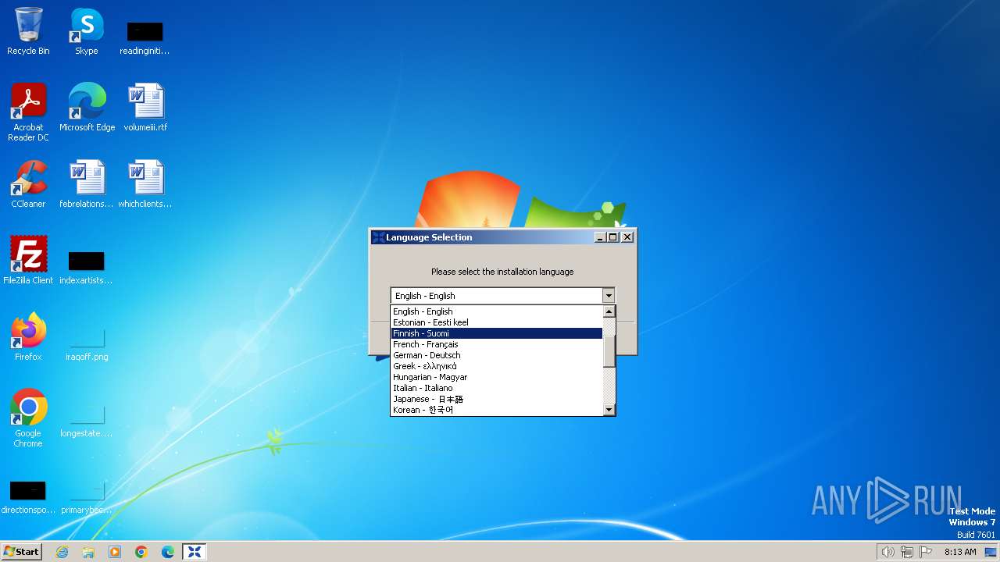Viewport: 1000px width, 562px height.
Task: Open the Firefox desktop shortcut
Action: tap(28, 336)
